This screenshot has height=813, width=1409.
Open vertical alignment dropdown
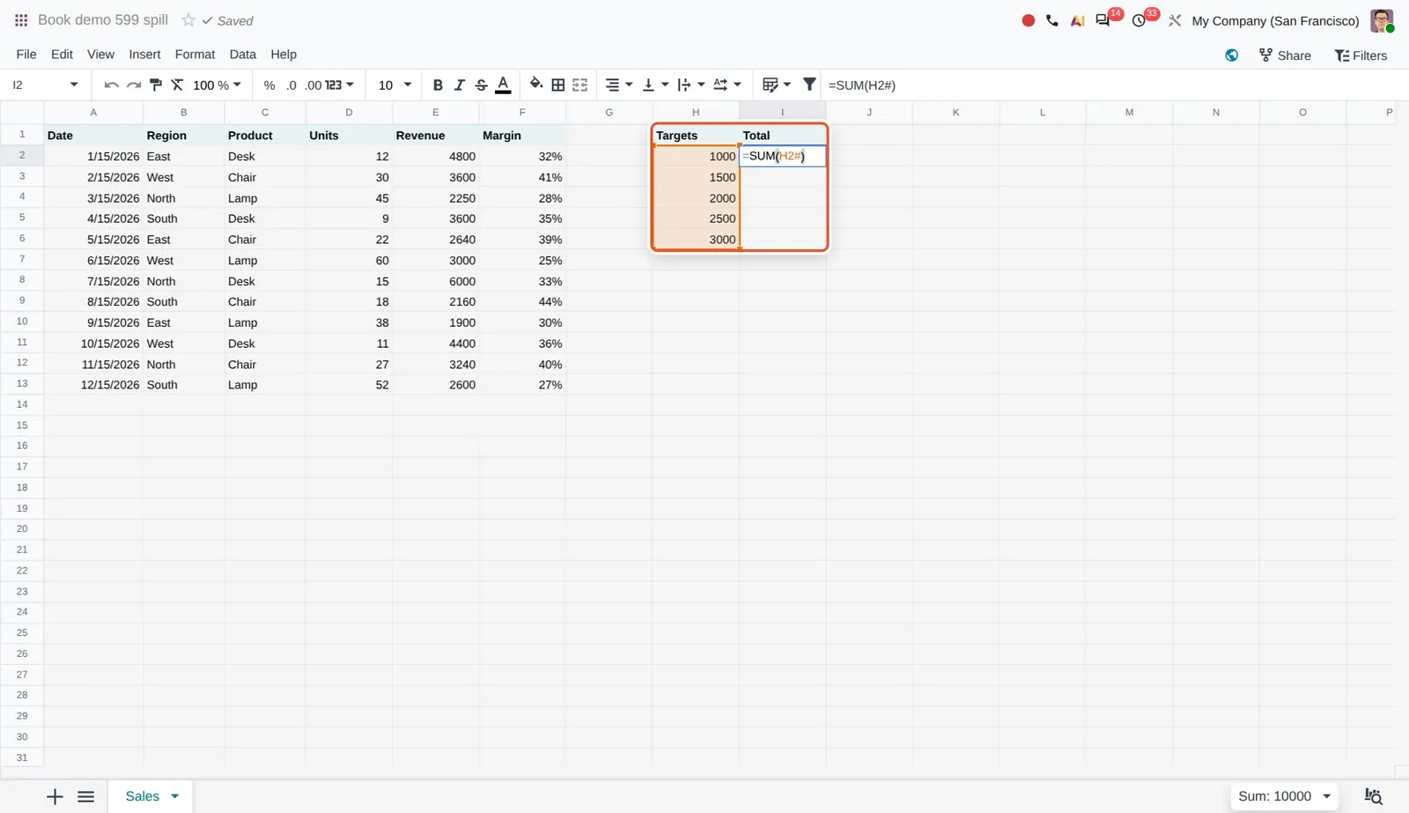(655, 85)
